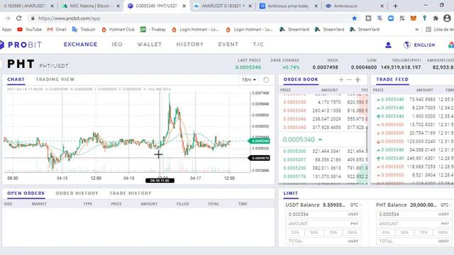Open the ENGLISH language selector
The height and width of the screenshot is (255, 454).
424,45
